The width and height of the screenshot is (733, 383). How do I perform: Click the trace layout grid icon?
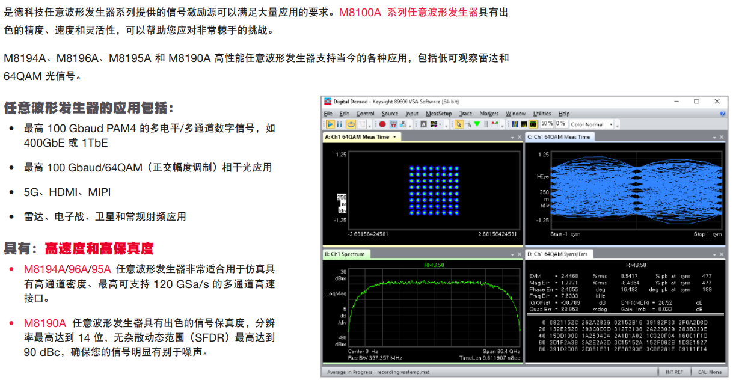434,124
